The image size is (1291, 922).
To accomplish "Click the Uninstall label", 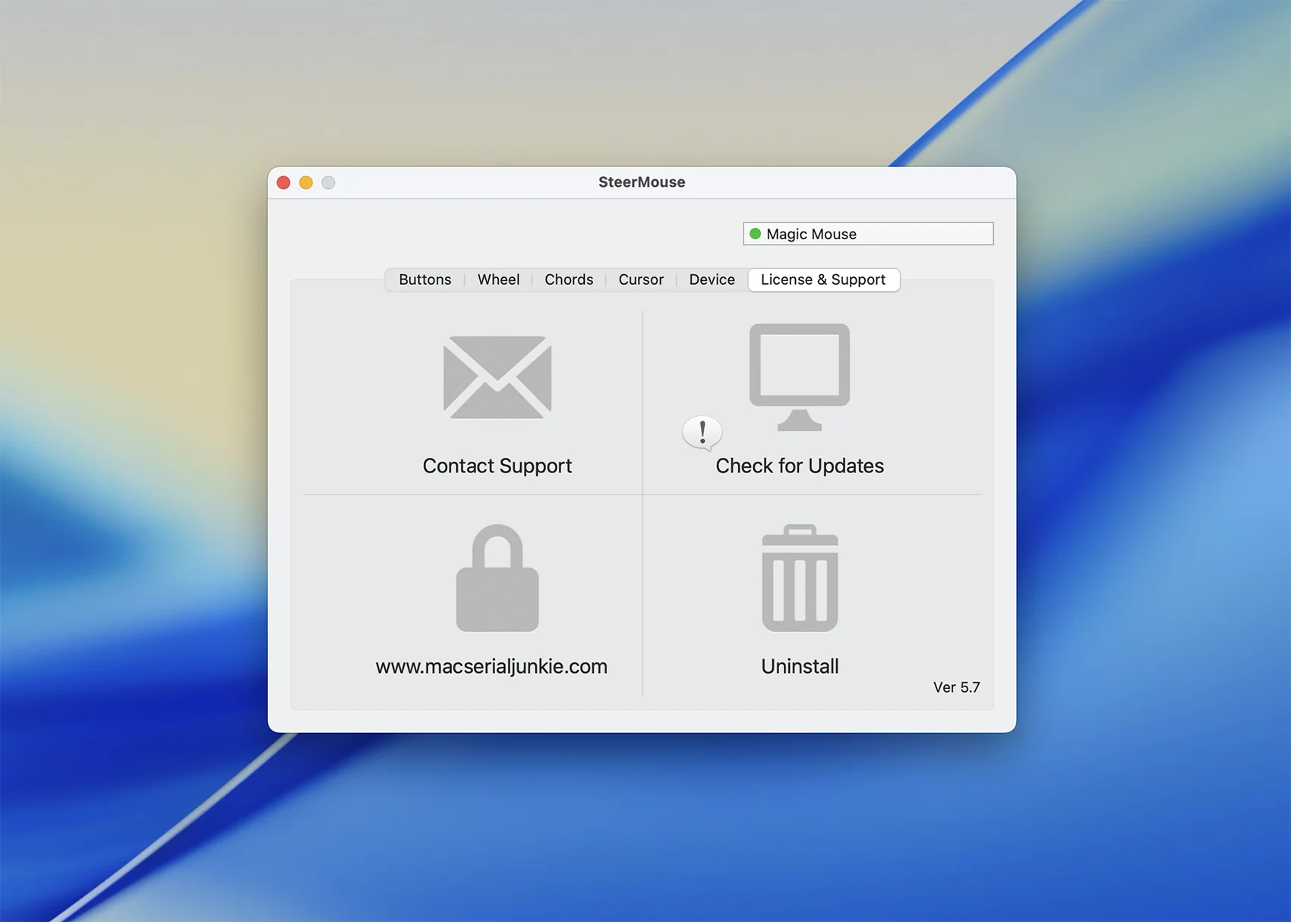I will (x=800, y=666).
